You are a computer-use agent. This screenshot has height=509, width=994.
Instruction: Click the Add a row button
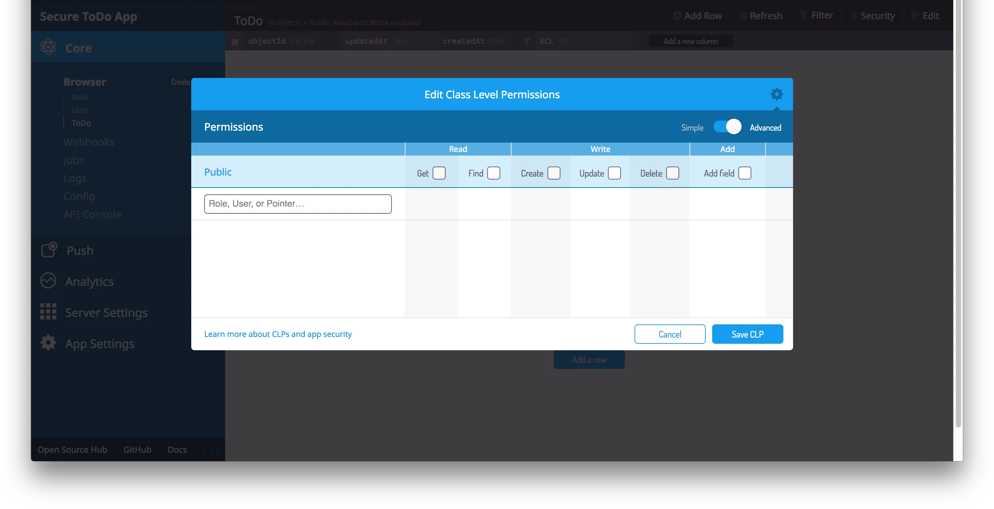589,359
